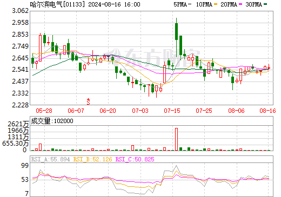
Task: Click the tallest red volume bar
Action: tap(176, 139)
